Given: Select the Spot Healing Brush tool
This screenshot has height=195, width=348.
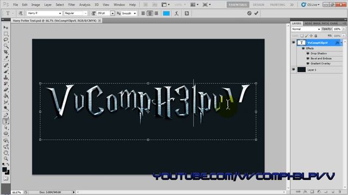Looking at the screenshot, I should 6,65.
